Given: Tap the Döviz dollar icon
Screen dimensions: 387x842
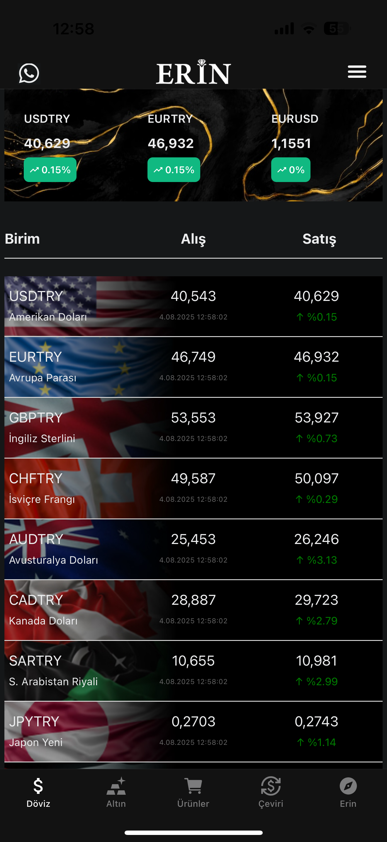Looking at the screenshot, I should pos(38,786).
